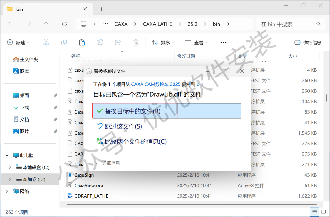Viewport: 330px width, 217px height.
Task: Select New Volume (D:) drive in sidebar
Action: pyautogui.click(x=30, y=179)
